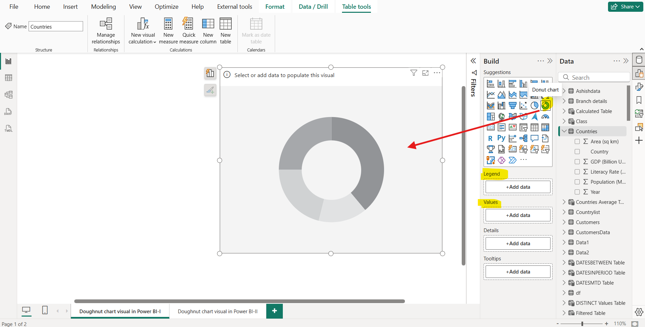Select the Pie chart visual icon
The image size is (645, 327).
tap(535, 105)
